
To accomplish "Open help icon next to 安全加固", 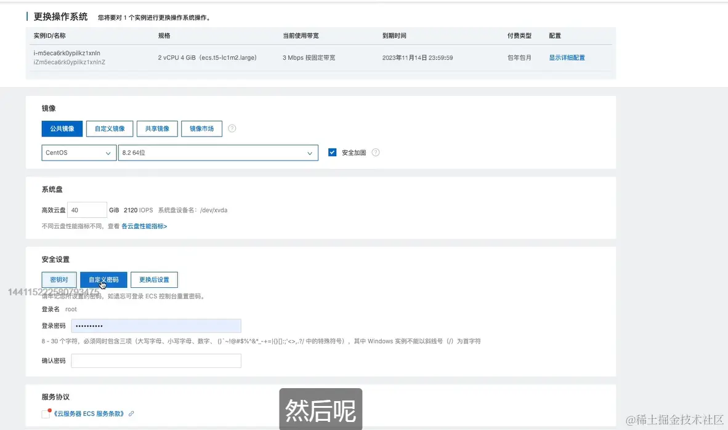I will [x=376, y=153].
